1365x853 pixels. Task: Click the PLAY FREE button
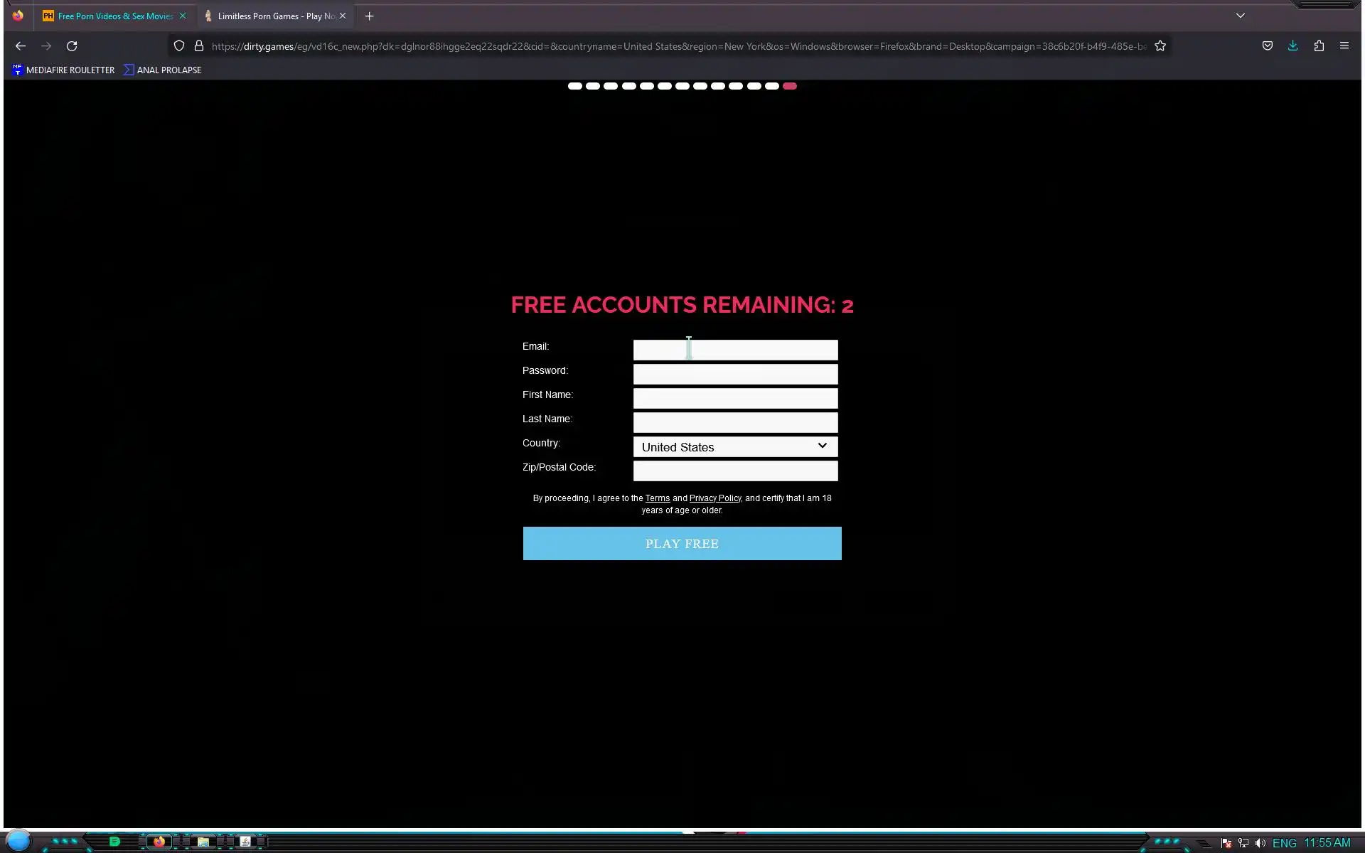[x=682, y=543]
